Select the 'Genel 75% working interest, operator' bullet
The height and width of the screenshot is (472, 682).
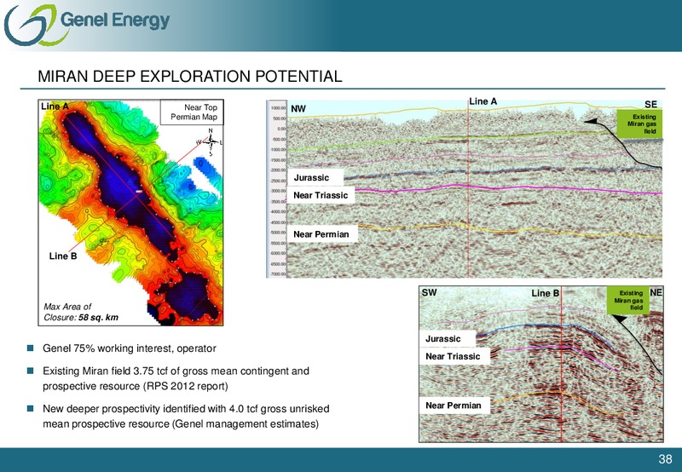click(x=130, y=348)
